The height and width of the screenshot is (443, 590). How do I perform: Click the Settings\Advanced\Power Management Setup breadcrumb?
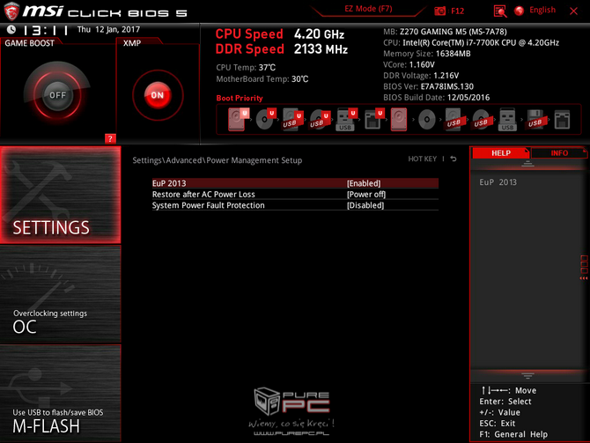click(218, 160)
